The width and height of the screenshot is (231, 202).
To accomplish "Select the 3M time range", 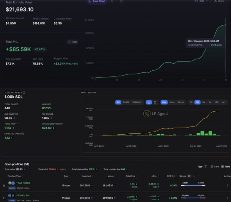I will click(204, 102).
